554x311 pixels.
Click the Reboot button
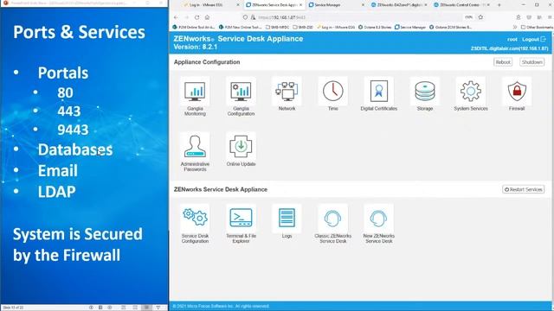point(502,62)
